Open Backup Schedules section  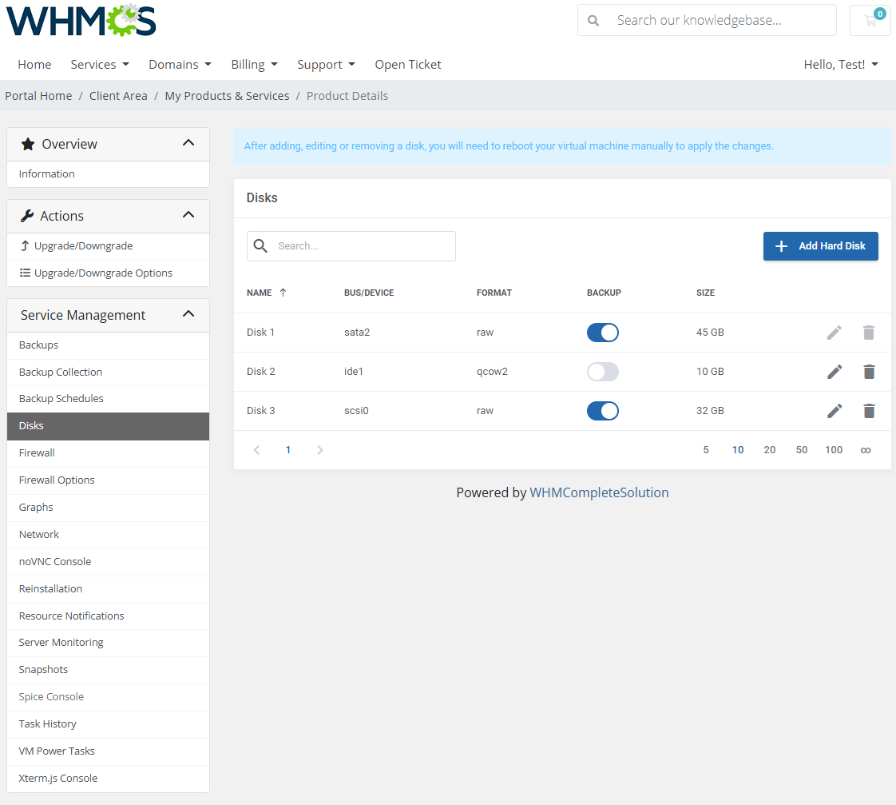tap(108, 399)
